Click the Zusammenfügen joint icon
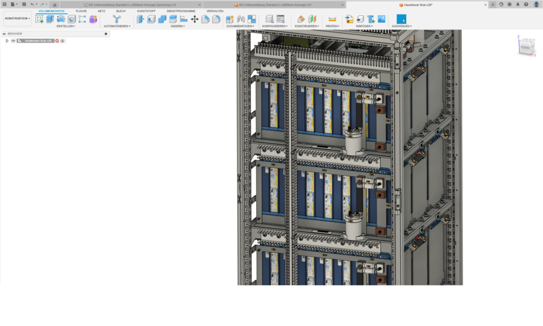The image size is (543, 326). click(240, 18)
